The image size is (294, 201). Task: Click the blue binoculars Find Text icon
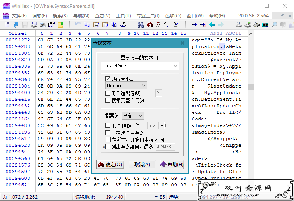pos(141,24)
